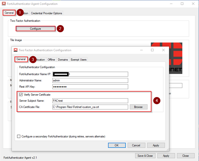This screenshot has height=161, width=199.
Task: Cancel the Two Factor configuration dialog
Action: pos(136,145)
